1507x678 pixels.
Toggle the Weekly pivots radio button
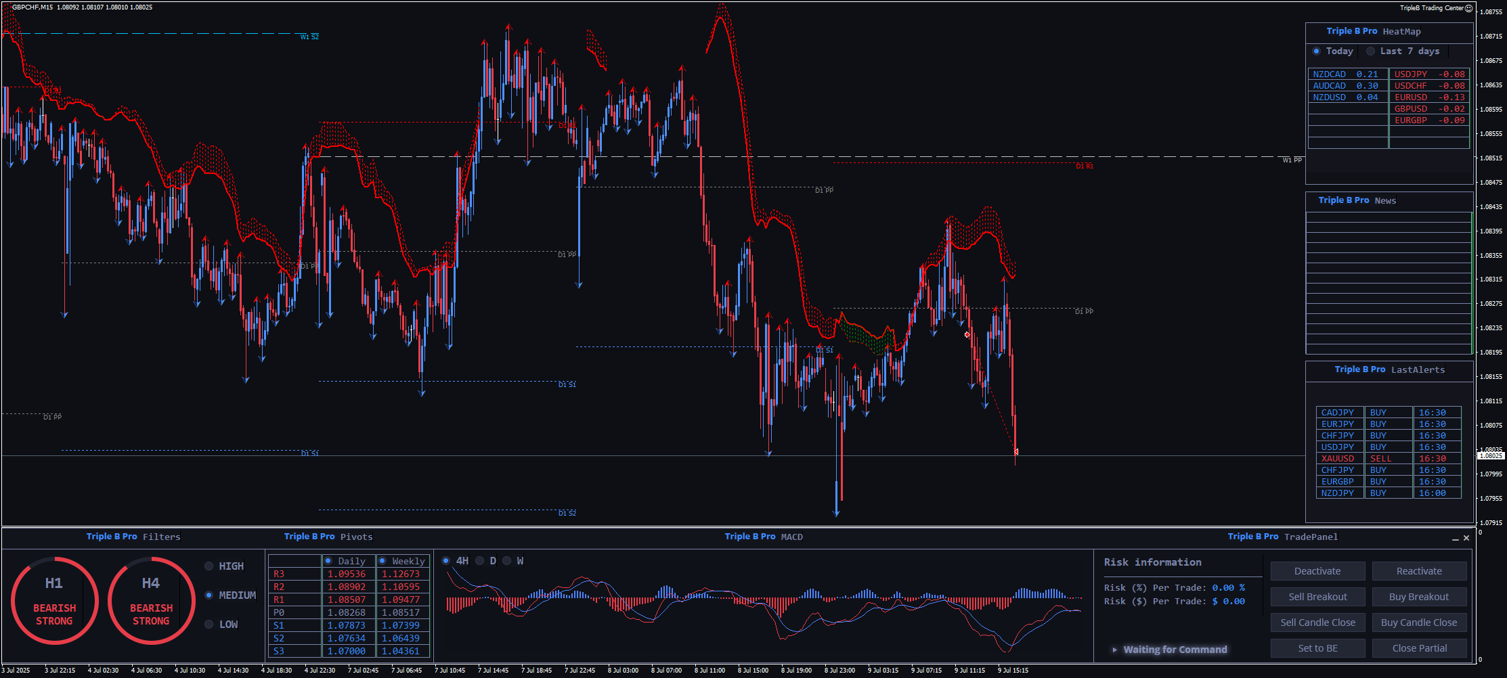click(383, 561)
